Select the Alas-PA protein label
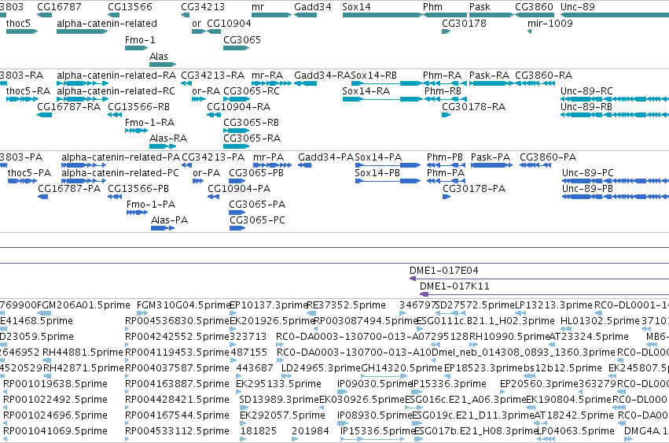The height and width of the screenshot is (443, 669). click(x=169, y=220)
